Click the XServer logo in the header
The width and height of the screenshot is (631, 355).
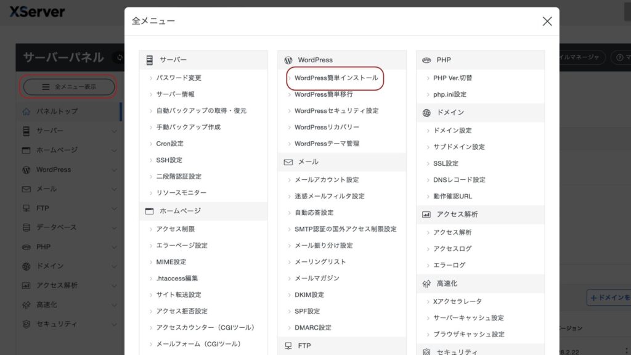click(37, 12)
